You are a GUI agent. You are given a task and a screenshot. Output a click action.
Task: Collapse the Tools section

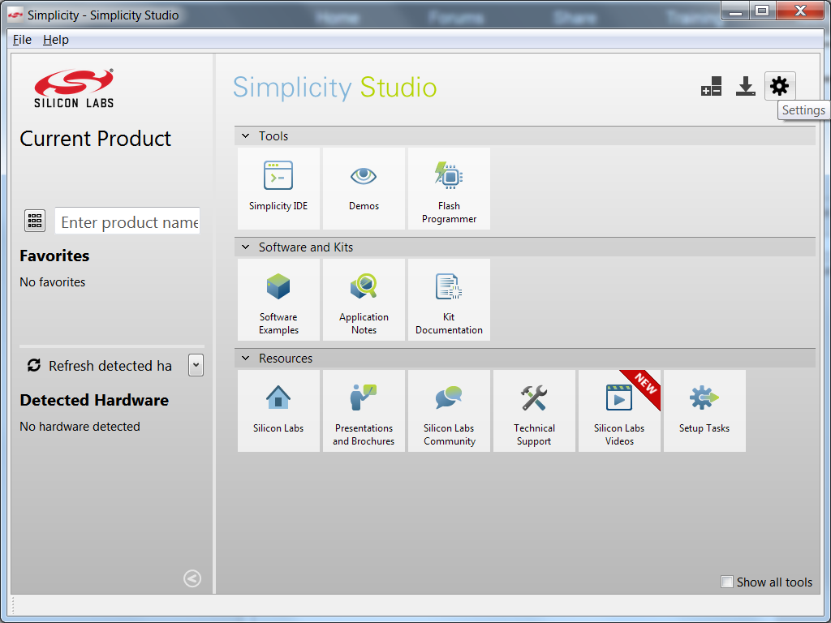(x=246, y=136)
